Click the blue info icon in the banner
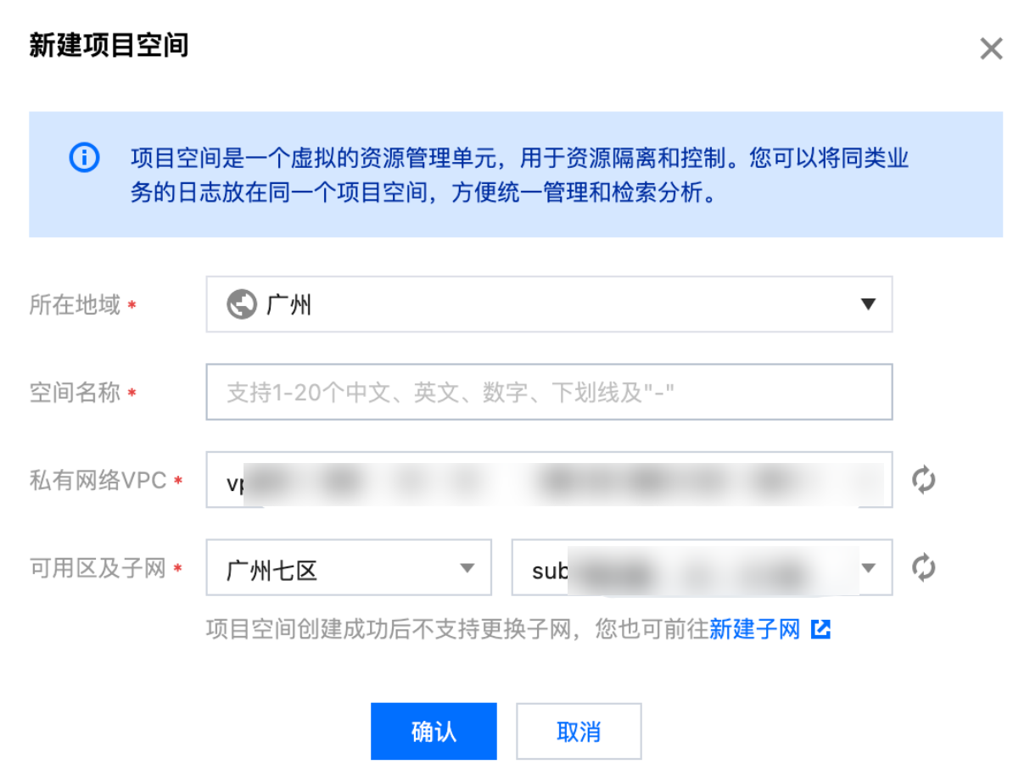This screenshot has width=1030, height=781. [84, 158]
